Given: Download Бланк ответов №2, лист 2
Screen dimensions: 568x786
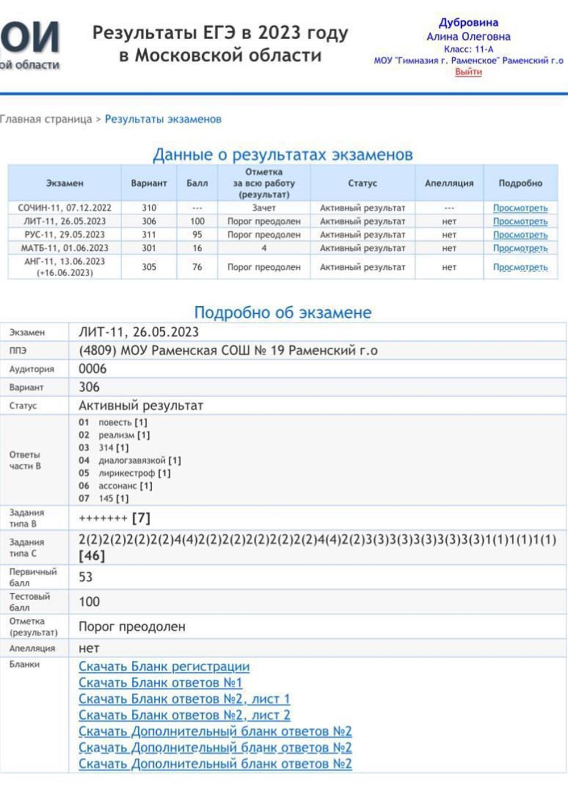Looking at the screenshot, I should click(184, 715).
